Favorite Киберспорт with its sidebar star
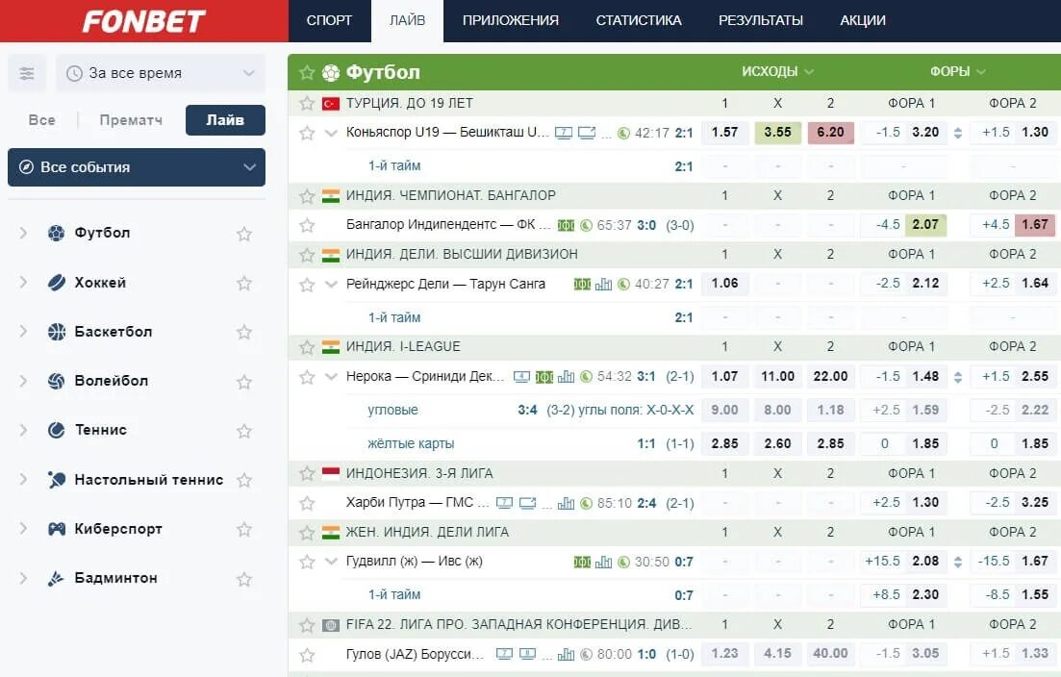The width and height of the screenshot is (1061, 677). click(244, 530)
